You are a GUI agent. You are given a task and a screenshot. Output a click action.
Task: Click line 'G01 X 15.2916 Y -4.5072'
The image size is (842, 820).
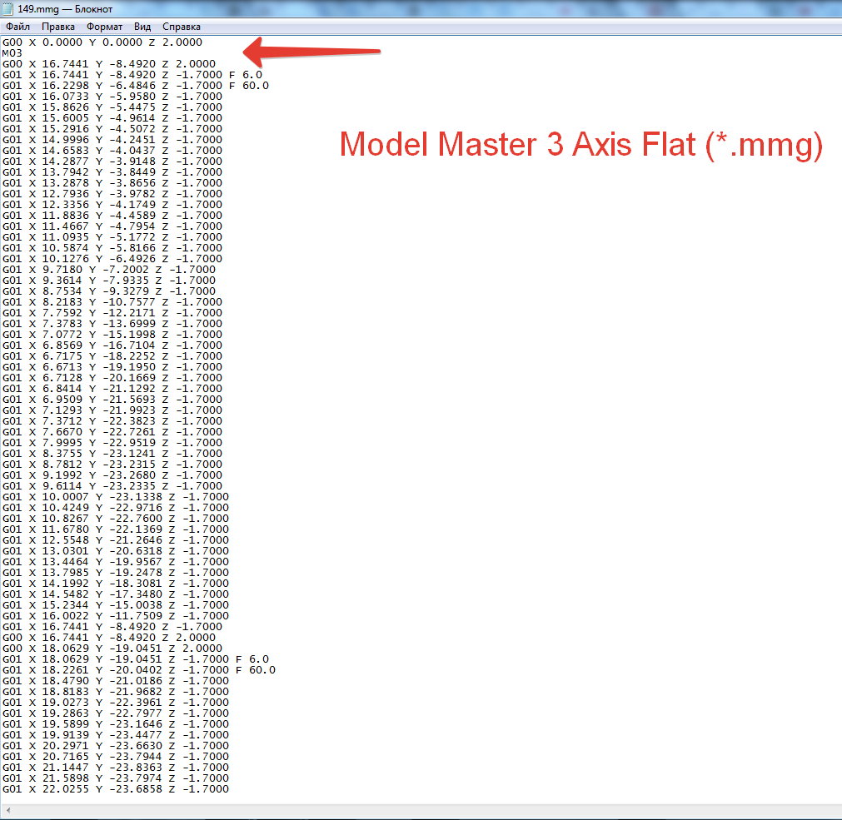(x=112, y=129)
